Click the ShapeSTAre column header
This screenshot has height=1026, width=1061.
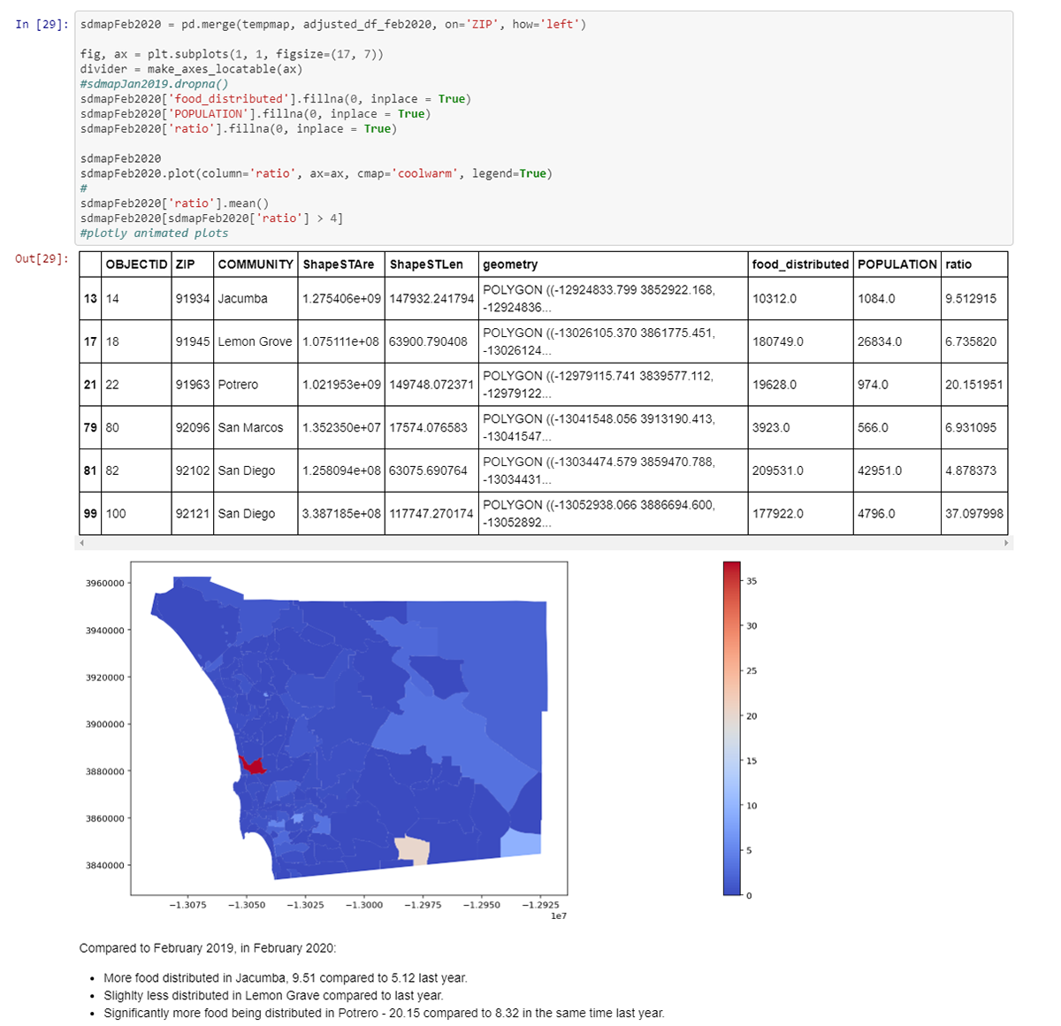tap(341, 264)
